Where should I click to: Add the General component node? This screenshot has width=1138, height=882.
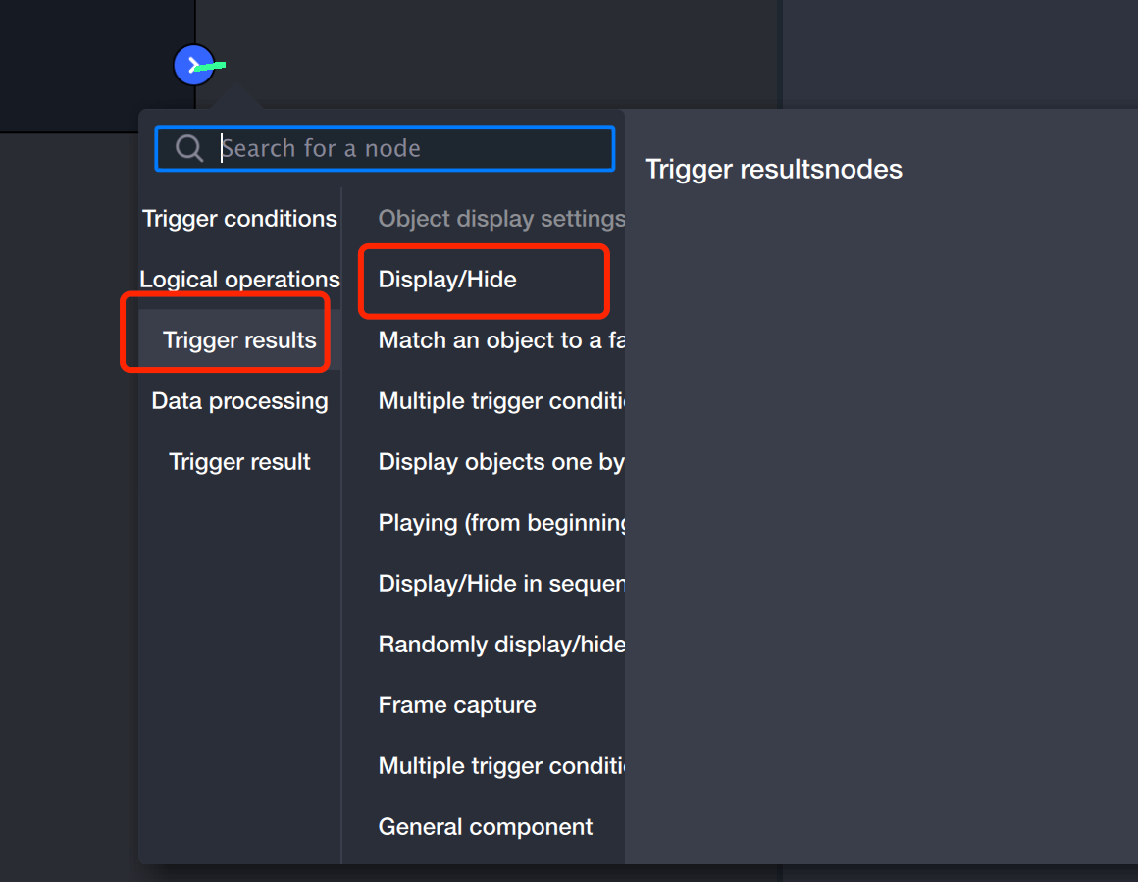(486, 827)
